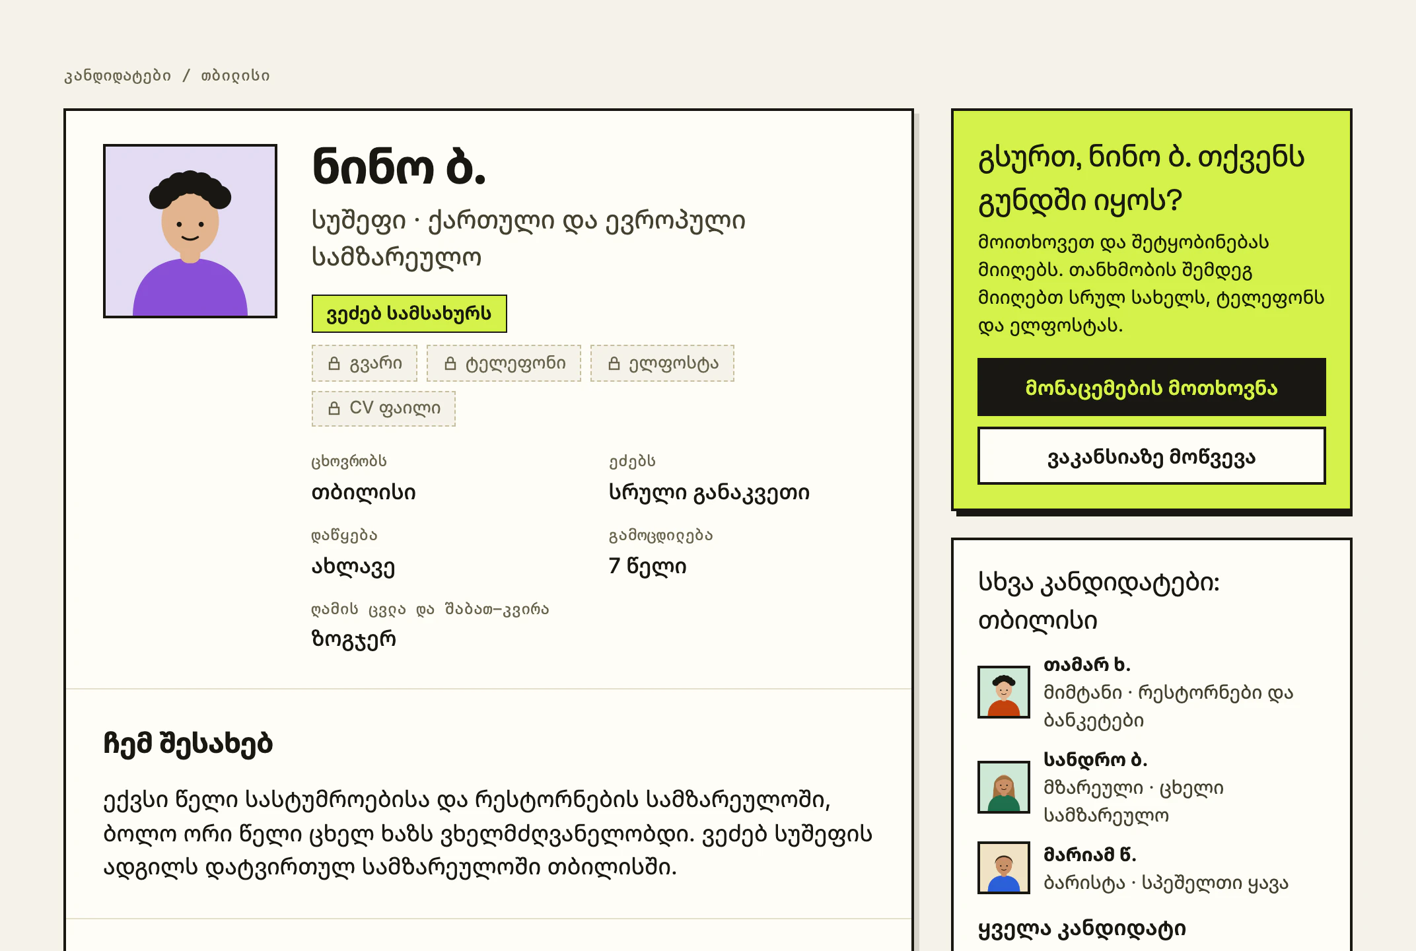Click the ზოგჯერ night shift value
Image resolution: width=1416 pixels, height=951 pixels.
pyautogui.click(x=353, y=639)
